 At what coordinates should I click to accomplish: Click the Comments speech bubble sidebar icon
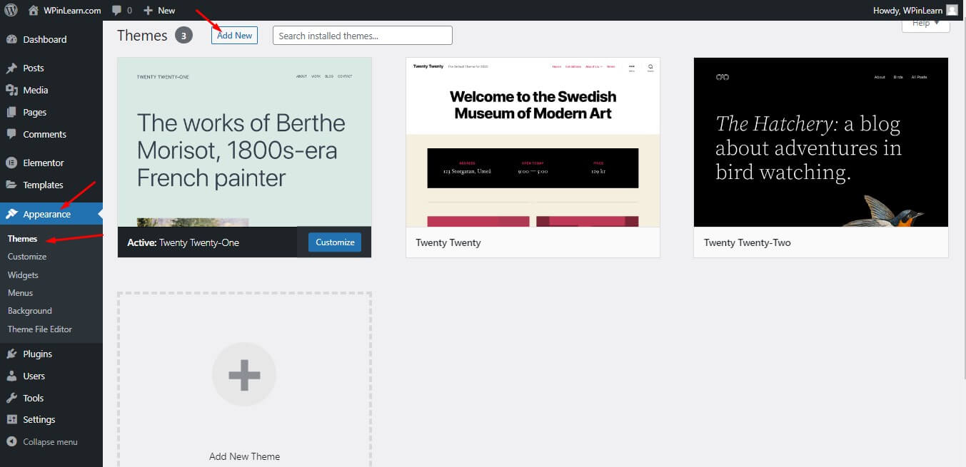(x=11, y=134)
